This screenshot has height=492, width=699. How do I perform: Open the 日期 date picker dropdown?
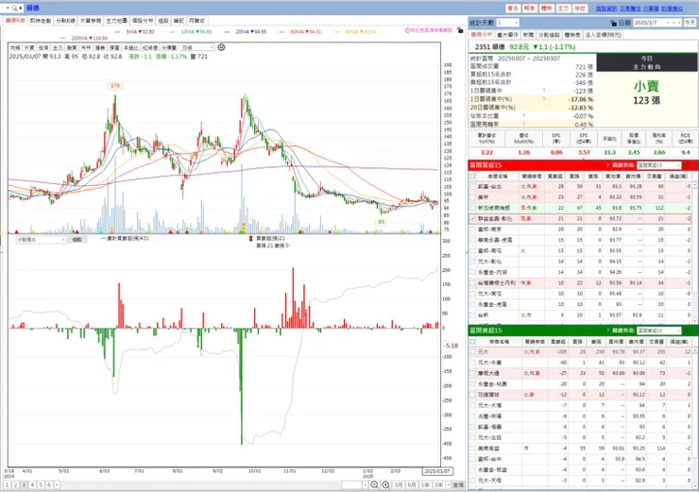[x=667, y=23]
